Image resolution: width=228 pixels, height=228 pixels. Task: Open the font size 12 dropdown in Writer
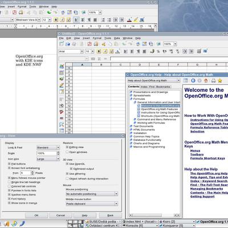(50, 20)
